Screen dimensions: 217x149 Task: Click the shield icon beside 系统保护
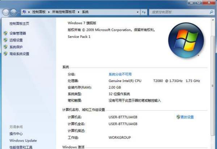tap(5, 47)
